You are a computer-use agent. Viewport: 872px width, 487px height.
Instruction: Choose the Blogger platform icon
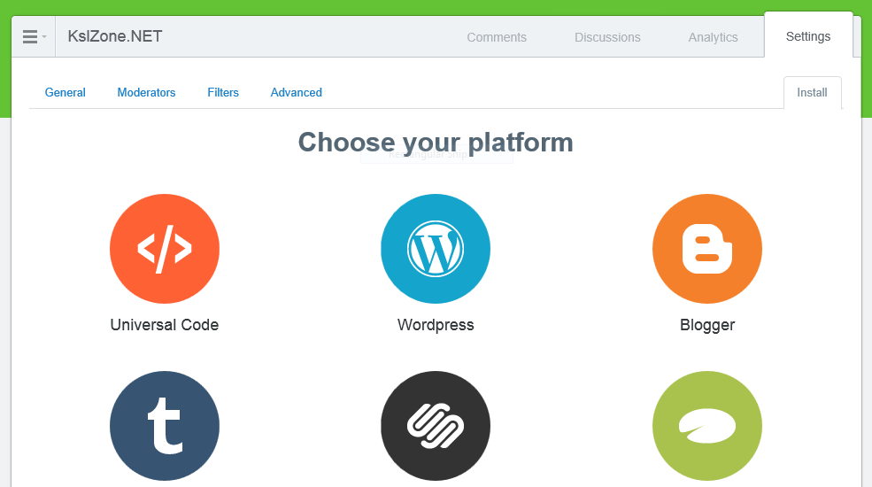click(707, 249)
